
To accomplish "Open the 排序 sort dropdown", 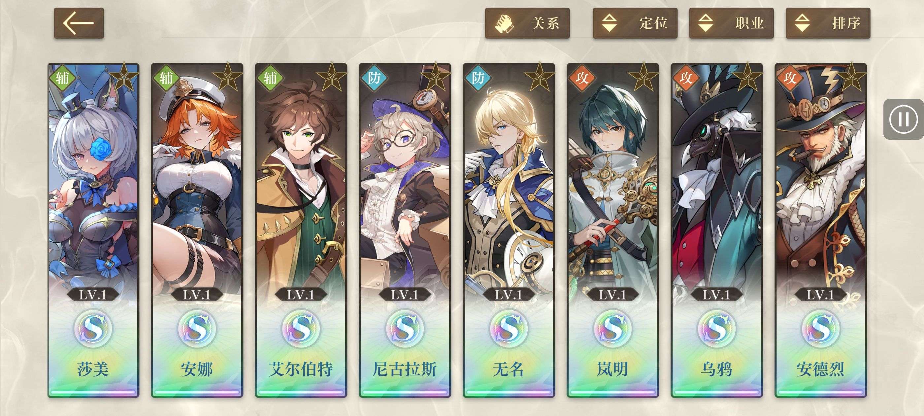I will click(828, 23).
